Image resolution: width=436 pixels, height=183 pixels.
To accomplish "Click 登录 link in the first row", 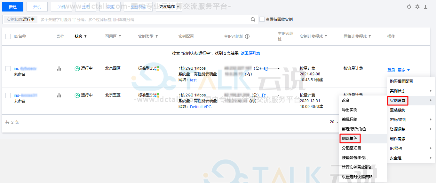I will 391,70.
